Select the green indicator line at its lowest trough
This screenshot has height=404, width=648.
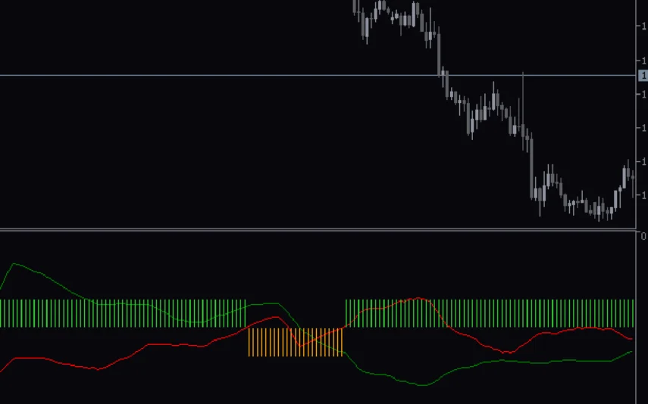(423, 385)
